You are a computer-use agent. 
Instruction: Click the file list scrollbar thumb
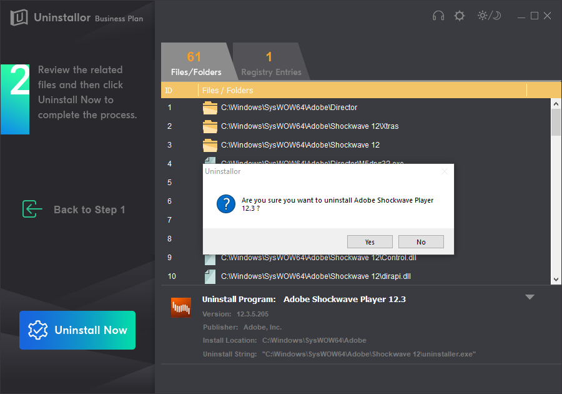tap(556, 123)
